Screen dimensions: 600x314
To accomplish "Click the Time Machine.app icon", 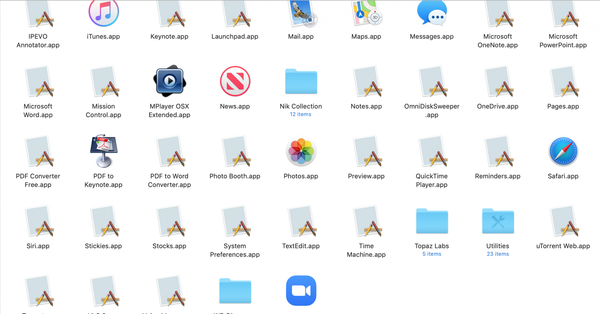I will (x=368, y=221).
